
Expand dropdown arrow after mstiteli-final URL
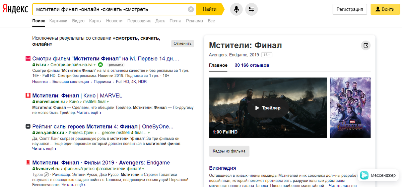(108, 102)
